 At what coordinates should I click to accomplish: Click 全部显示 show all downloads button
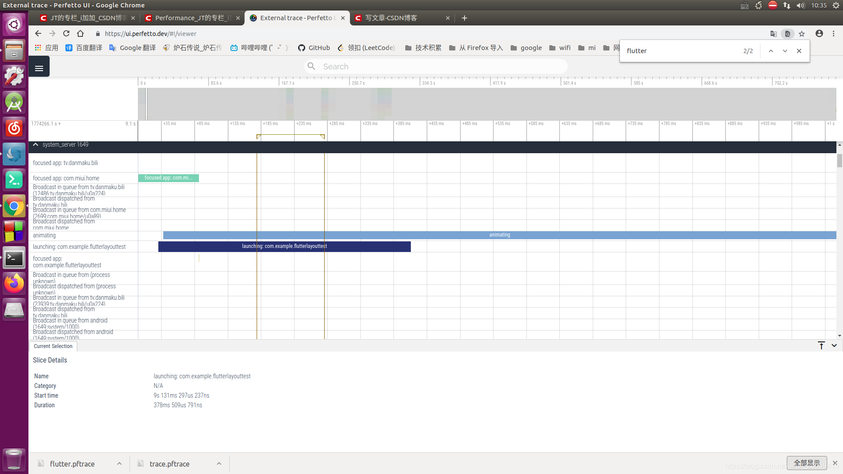point(807,463)
